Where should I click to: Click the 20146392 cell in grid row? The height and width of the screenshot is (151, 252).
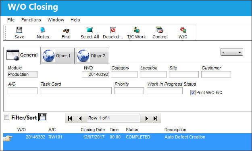click(x=35, y=137)
